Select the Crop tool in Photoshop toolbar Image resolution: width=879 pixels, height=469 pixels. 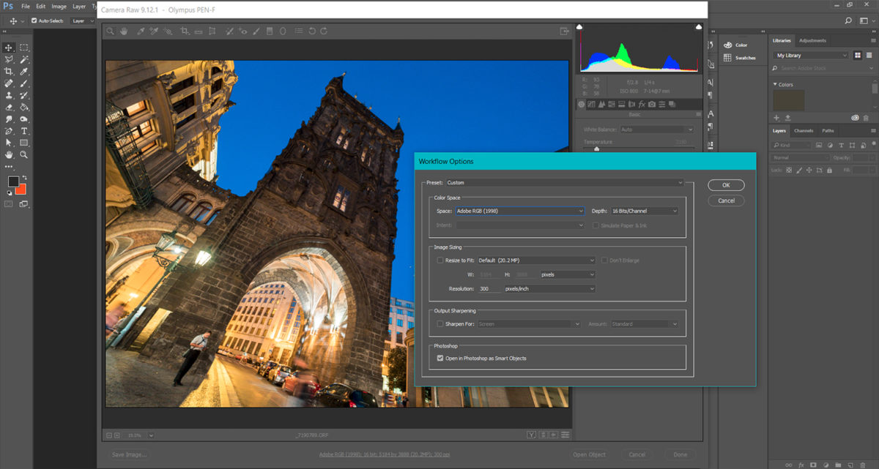pyautogui.click(x=9, y=71)
